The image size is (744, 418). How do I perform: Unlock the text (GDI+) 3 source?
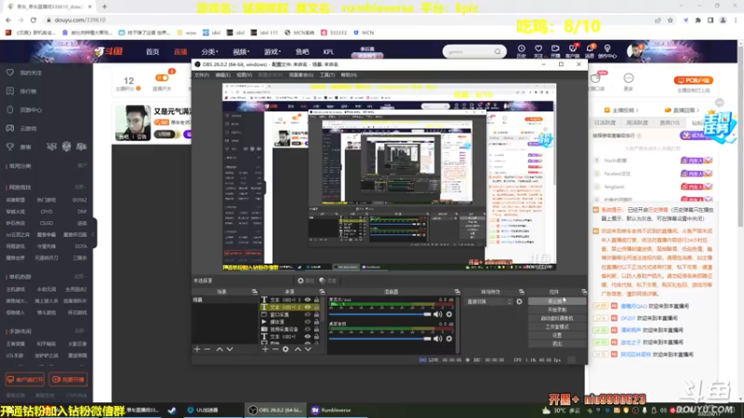coord(316,299)
